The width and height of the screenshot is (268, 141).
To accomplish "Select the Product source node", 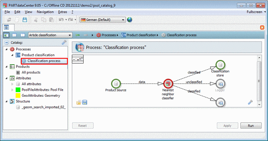I will point(116,84).
